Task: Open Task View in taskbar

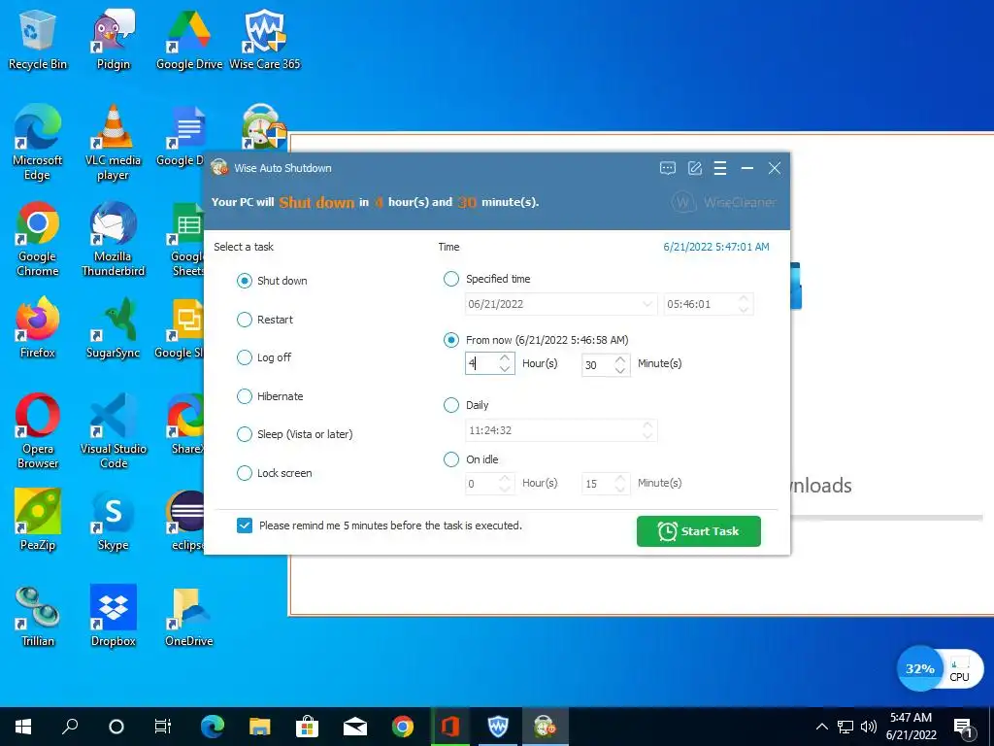Action: coord(163,727)
